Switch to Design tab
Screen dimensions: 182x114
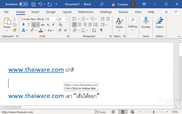tap(51, 12)
